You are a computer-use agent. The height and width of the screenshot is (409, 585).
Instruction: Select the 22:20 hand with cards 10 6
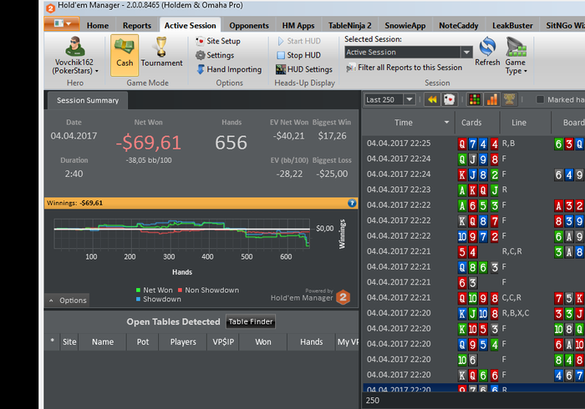coord(474,360)
